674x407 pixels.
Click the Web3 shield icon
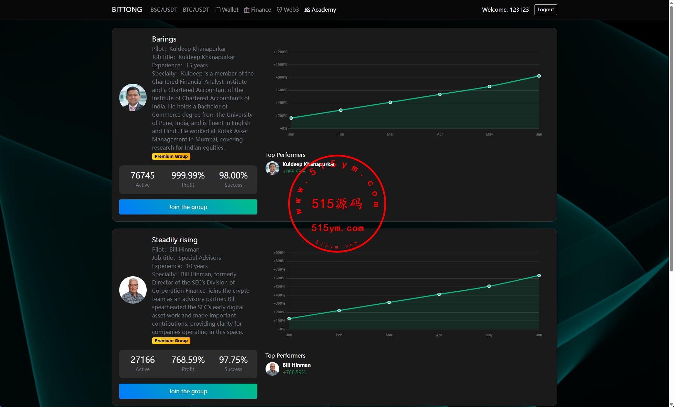tap(279, 10)
